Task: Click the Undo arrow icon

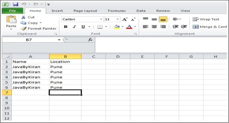Action: (x=24, y=4)
